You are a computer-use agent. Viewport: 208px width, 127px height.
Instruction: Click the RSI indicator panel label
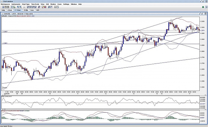(x=7, y=96)
